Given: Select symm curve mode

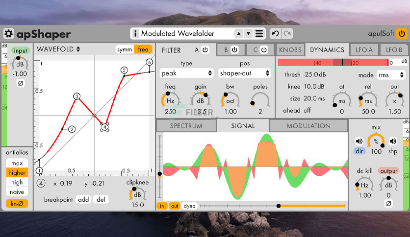Looking at the screenshot, I should click(125, 49).
